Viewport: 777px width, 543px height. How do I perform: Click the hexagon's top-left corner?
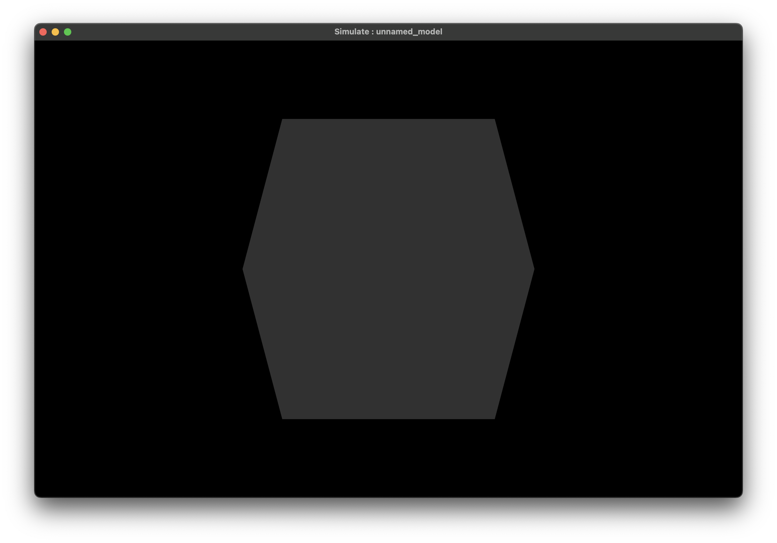283,120
